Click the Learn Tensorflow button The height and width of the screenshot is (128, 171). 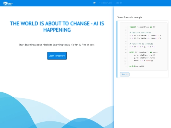pyautogui.click(x=57, y=56)
